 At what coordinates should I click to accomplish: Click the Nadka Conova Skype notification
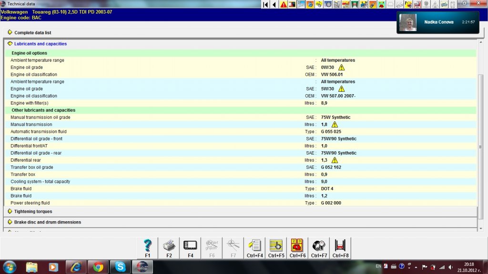click(x=437, y=22)
